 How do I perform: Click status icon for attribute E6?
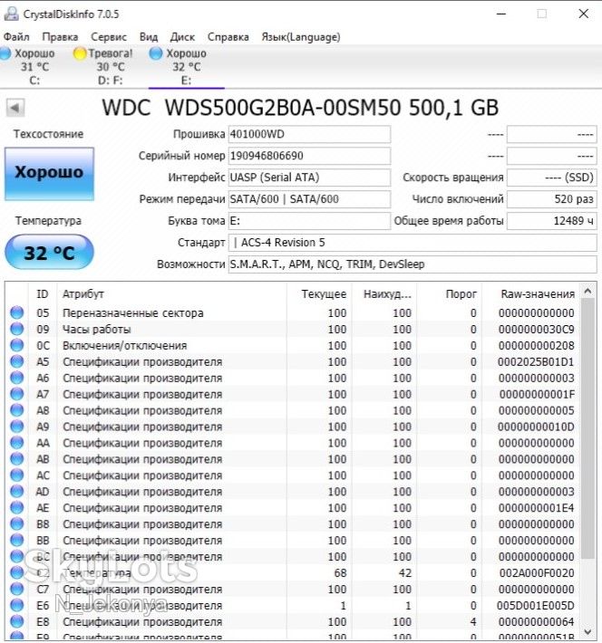click(17, 605)
